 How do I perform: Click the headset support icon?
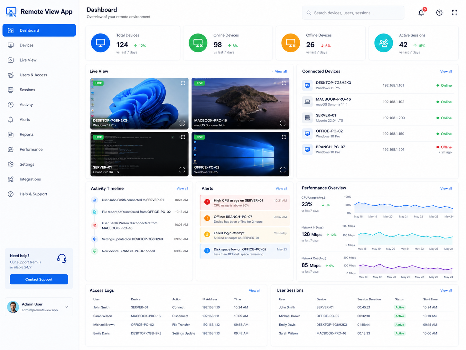click(62, 258)
